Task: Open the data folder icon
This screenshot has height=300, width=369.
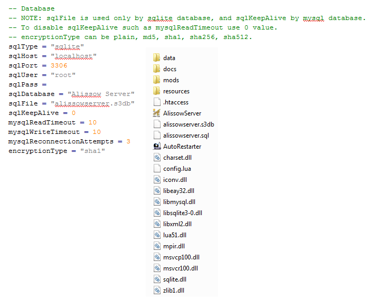Action: 156,57
